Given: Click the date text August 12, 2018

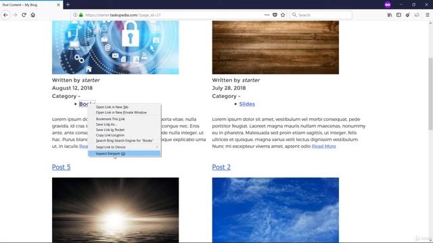Looking at the screenshot, I should click(72, 88).
